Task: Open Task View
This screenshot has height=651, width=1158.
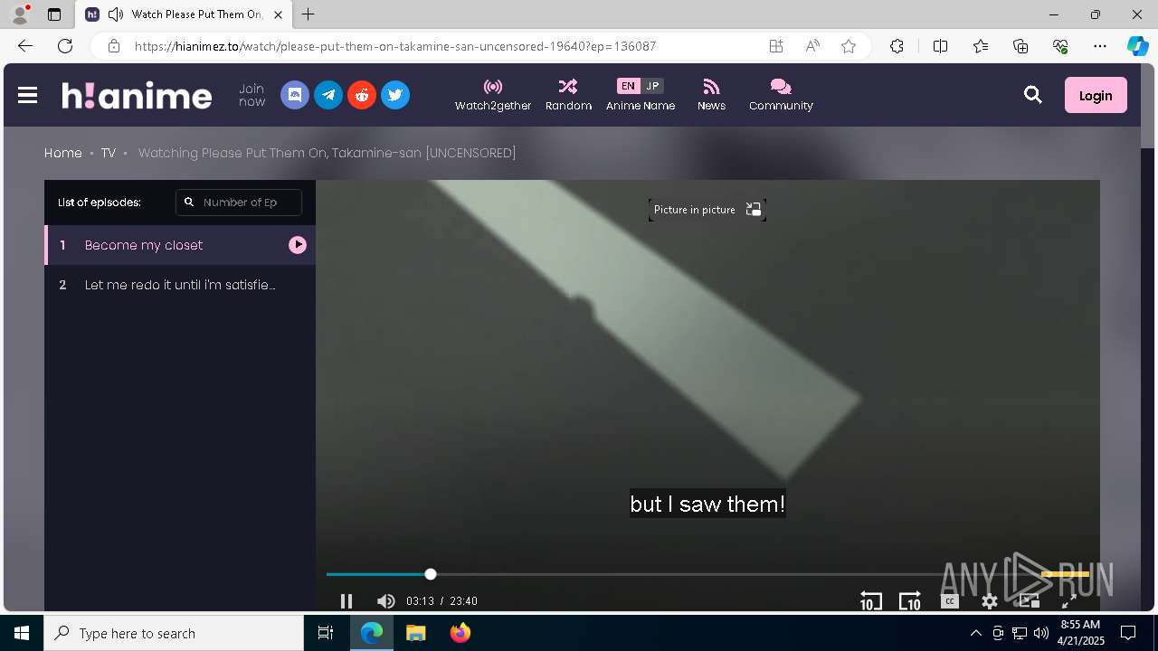Action: (326, 633)
